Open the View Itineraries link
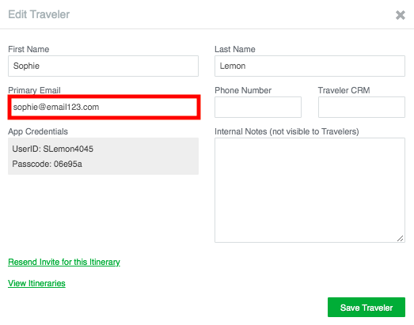The image size is (414, 325). [x=36, y=283]
